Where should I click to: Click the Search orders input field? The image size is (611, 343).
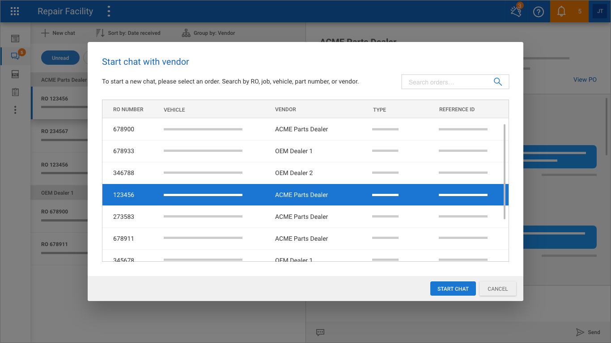(455, 82)
